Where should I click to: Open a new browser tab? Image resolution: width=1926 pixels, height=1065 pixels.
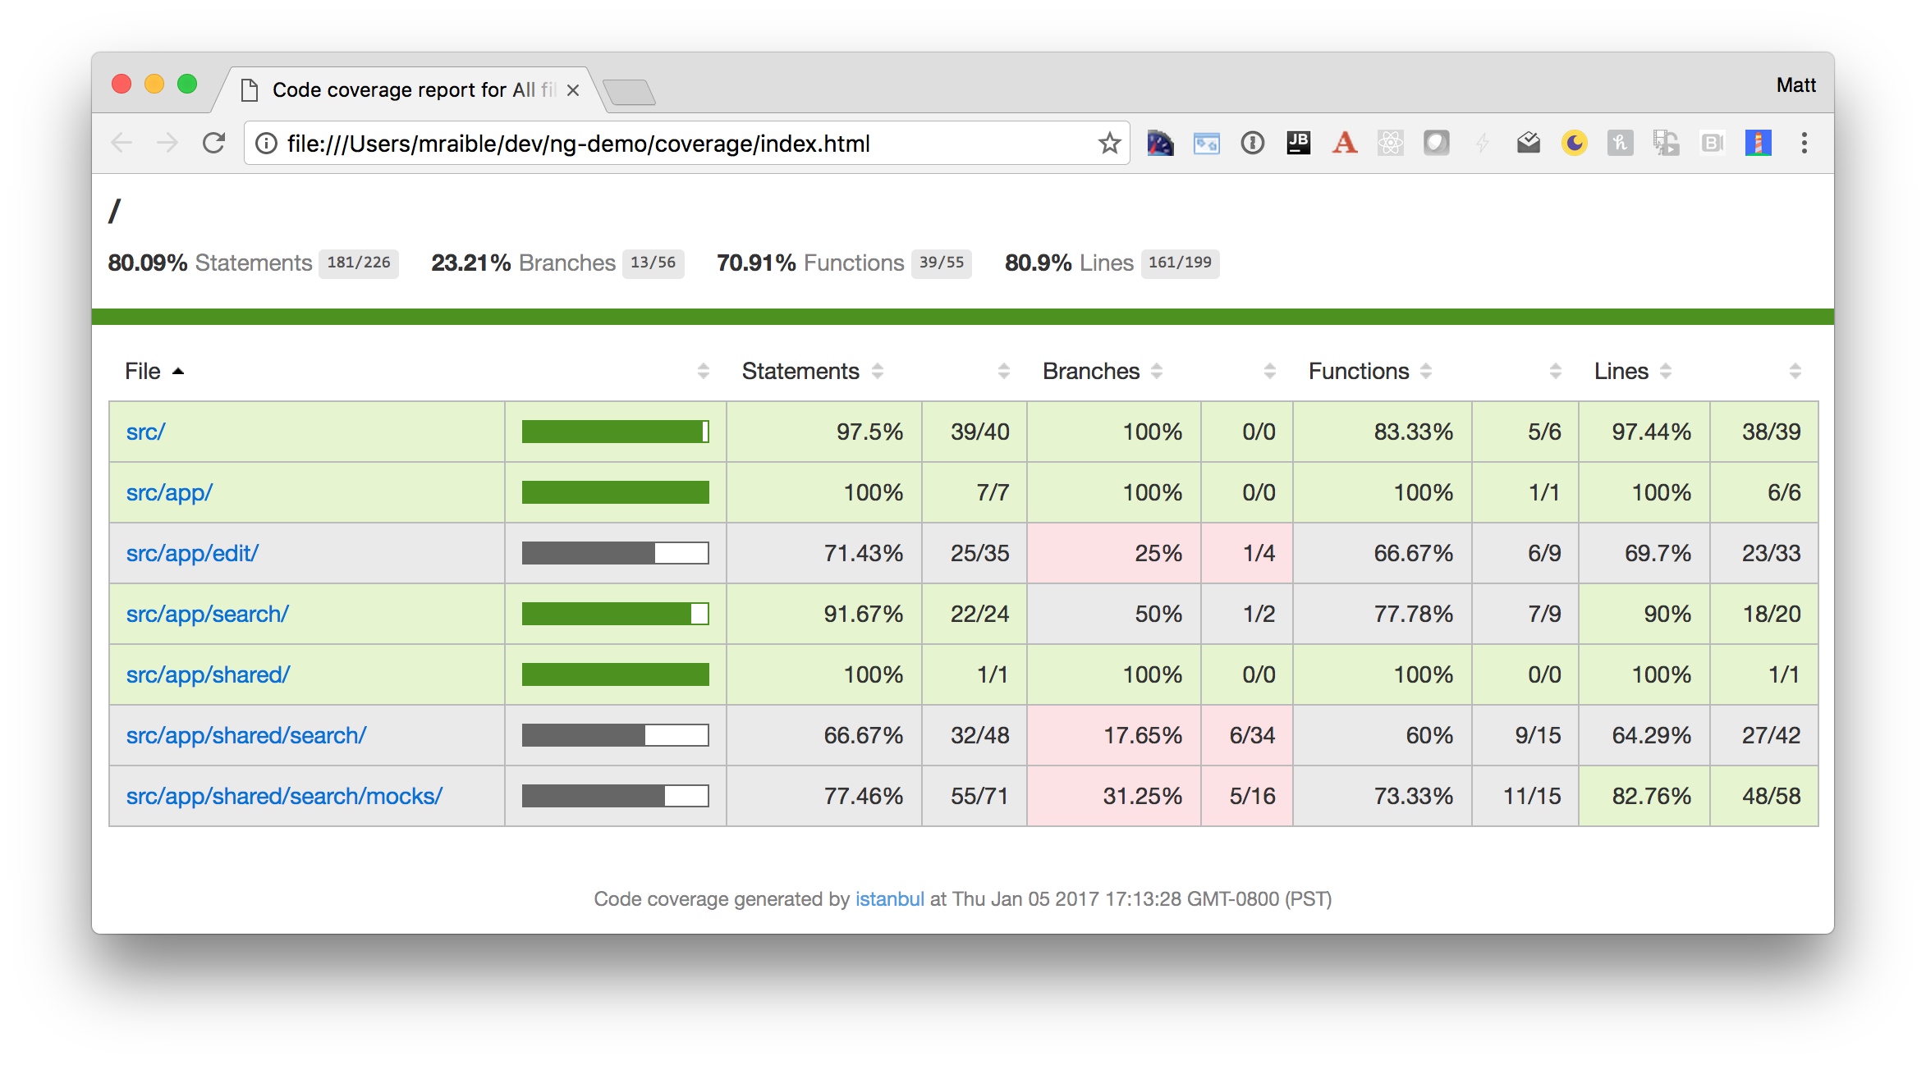click(x=629, y=92)
